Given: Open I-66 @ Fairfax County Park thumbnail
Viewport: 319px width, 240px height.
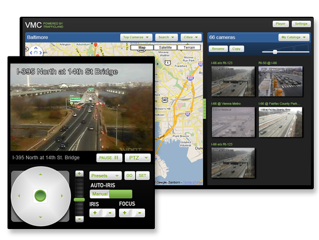Looking at the screenshot, I should pos(280,122).
